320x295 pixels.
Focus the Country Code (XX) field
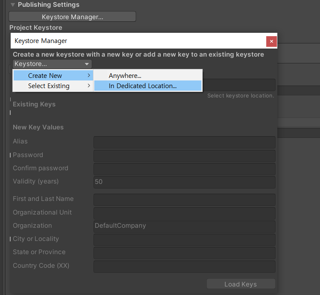click(184, 266)
